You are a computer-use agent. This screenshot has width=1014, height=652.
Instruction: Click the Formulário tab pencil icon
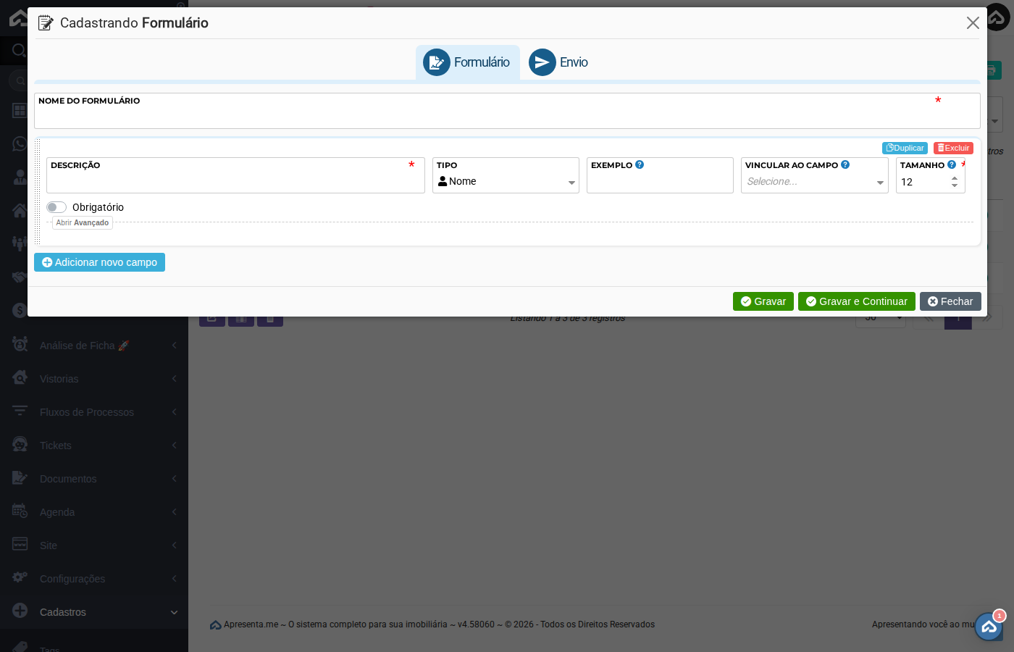coord(436,62)
